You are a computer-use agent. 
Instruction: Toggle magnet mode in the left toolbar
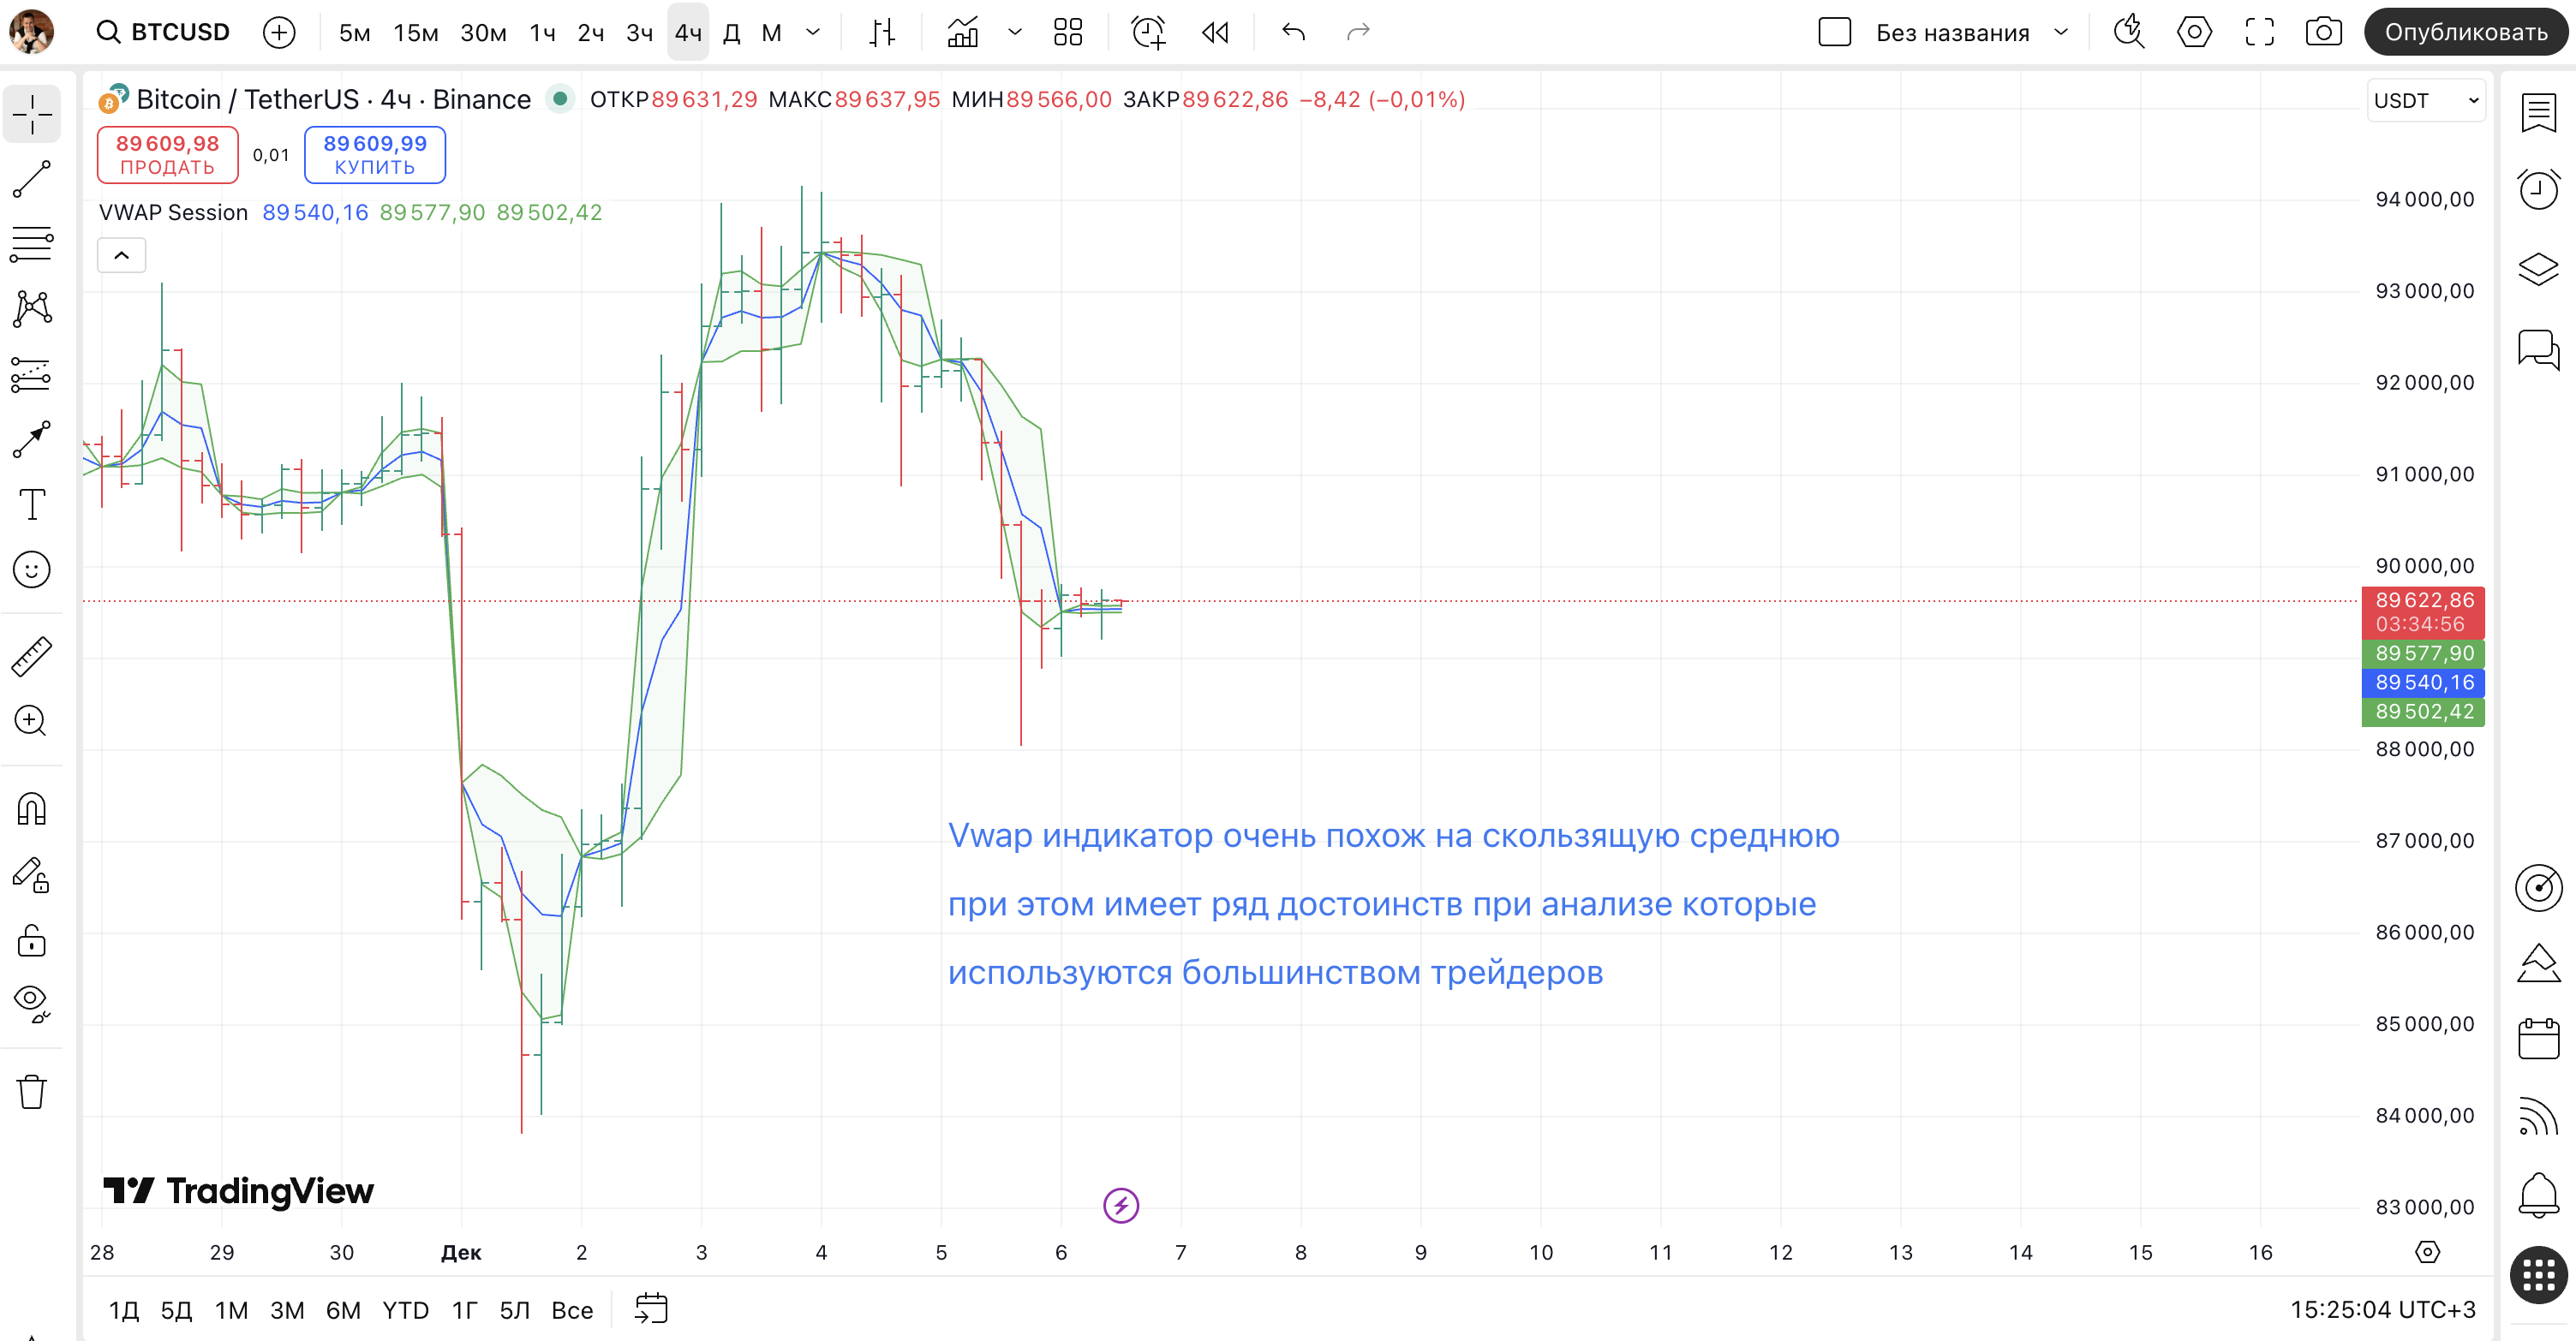pyautogui.click(x=31, y=808)
